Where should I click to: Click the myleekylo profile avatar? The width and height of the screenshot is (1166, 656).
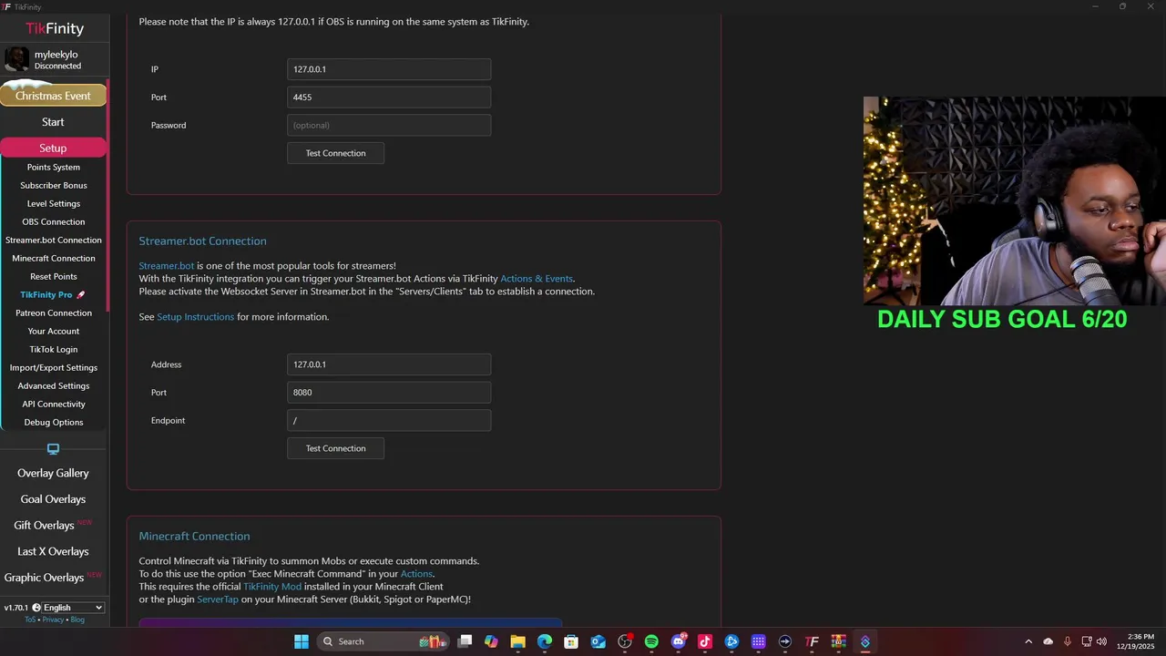click(x=16, y=59)
